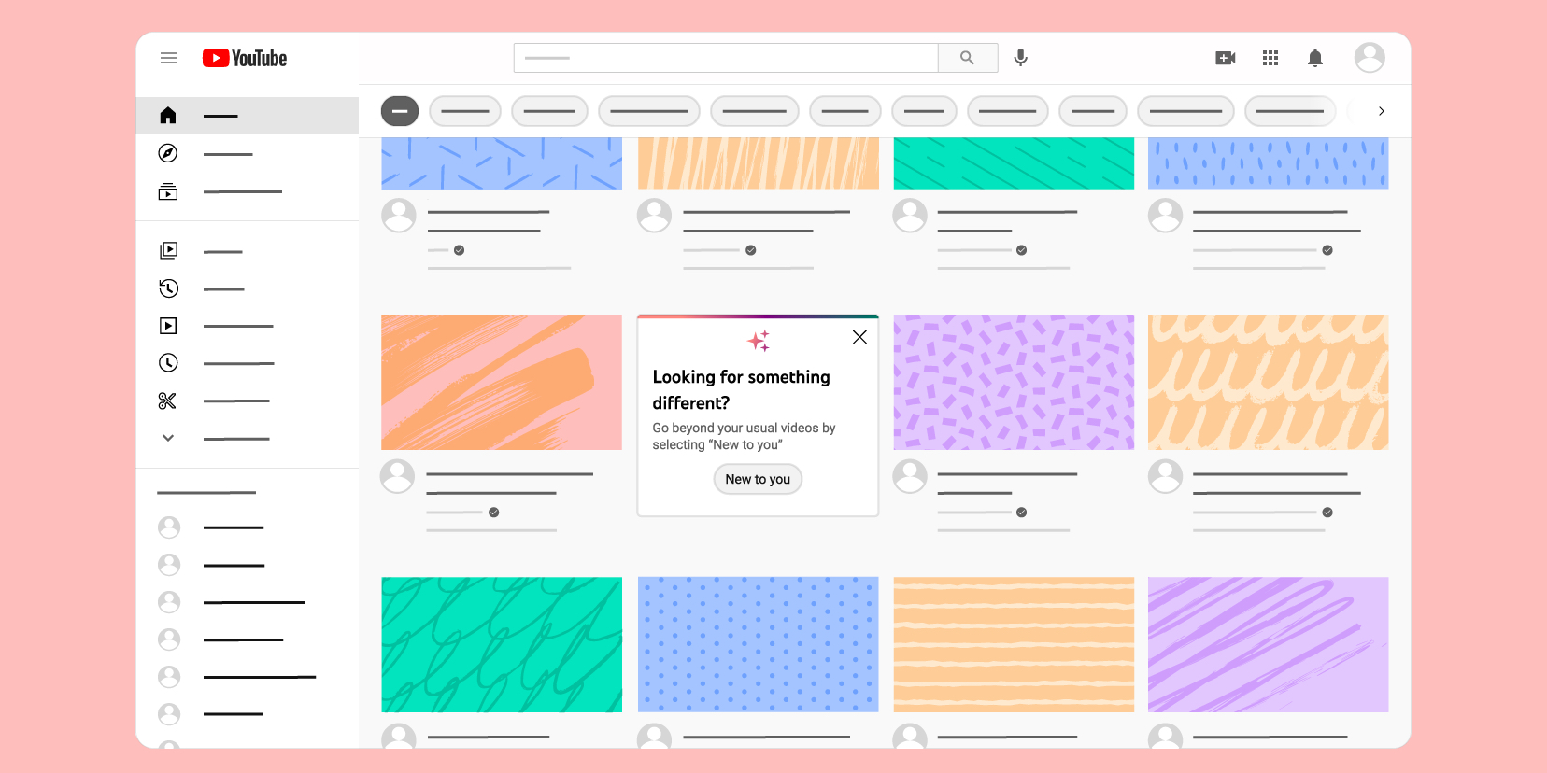Click into the search input field
The width and height of the screenshot is (1547, 773).
tap(726, 58)
